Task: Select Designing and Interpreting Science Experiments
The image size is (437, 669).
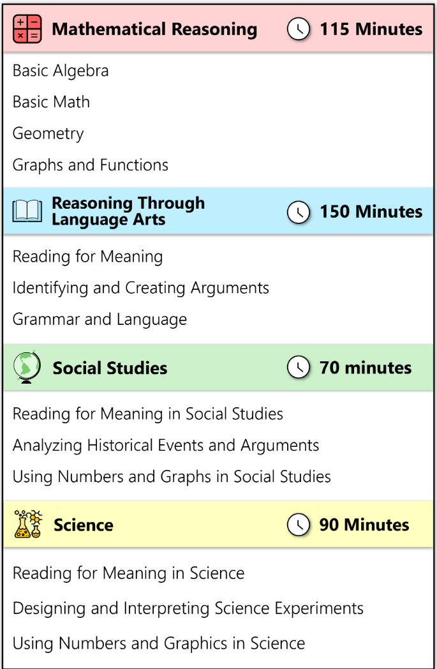Action: click(188, 608)
